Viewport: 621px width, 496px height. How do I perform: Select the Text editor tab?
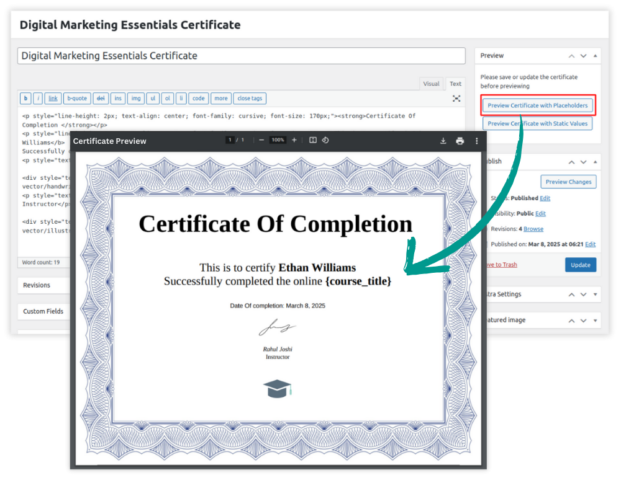tap(456, 84)
